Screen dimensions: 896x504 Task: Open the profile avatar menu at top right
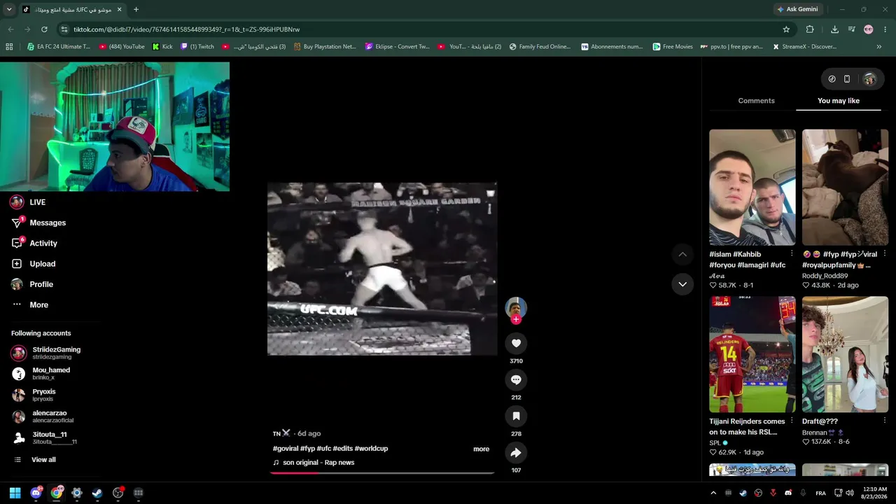click(x=869, y=79)
